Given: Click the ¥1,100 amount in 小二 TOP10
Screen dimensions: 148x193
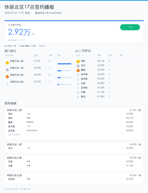Looking at the screenshot, I should 101,92.
